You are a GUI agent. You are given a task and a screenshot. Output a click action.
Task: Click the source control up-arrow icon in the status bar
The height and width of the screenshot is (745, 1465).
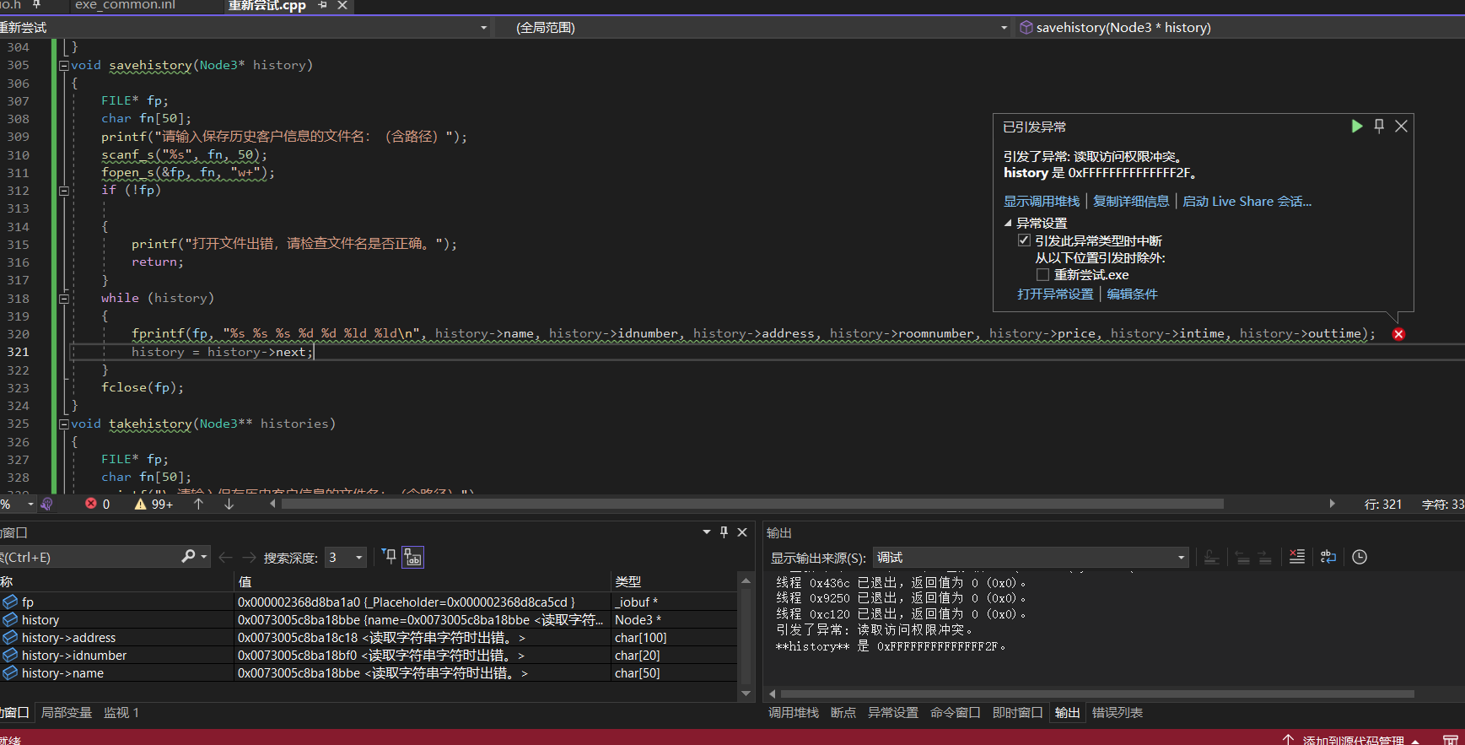(1288, 739)
